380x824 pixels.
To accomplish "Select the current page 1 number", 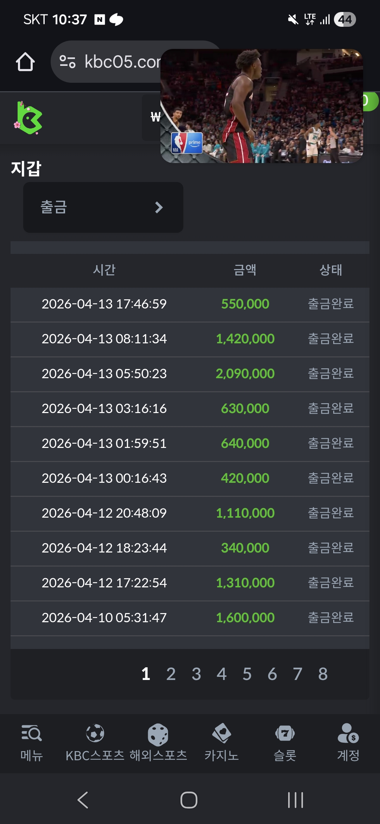I will (146, 674).
